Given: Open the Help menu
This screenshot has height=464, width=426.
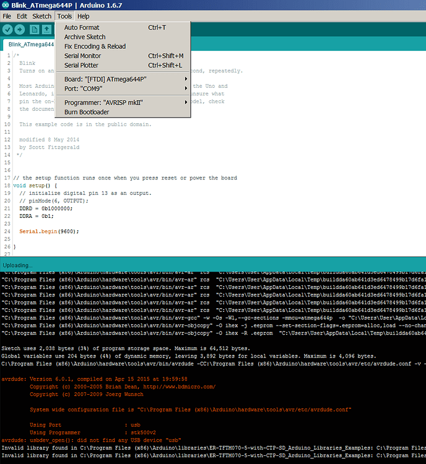Looking at the screenshot, I should click(83, 16).
